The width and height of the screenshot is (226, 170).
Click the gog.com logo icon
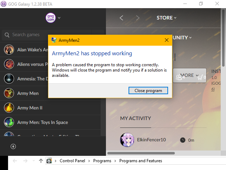[x=50, y=18]
